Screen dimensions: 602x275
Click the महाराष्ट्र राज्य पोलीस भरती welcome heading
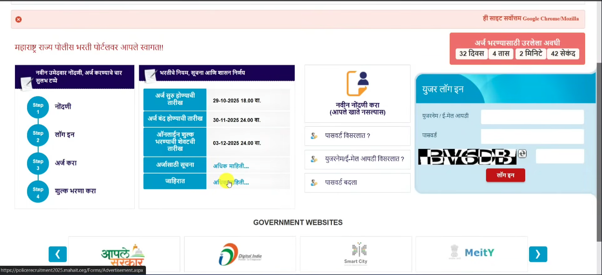89,47
